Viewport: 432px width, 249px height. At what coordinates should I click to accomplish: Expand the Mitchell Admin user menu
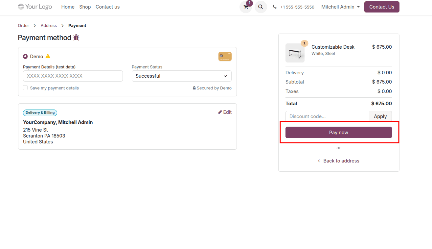(x=340, y=7)
